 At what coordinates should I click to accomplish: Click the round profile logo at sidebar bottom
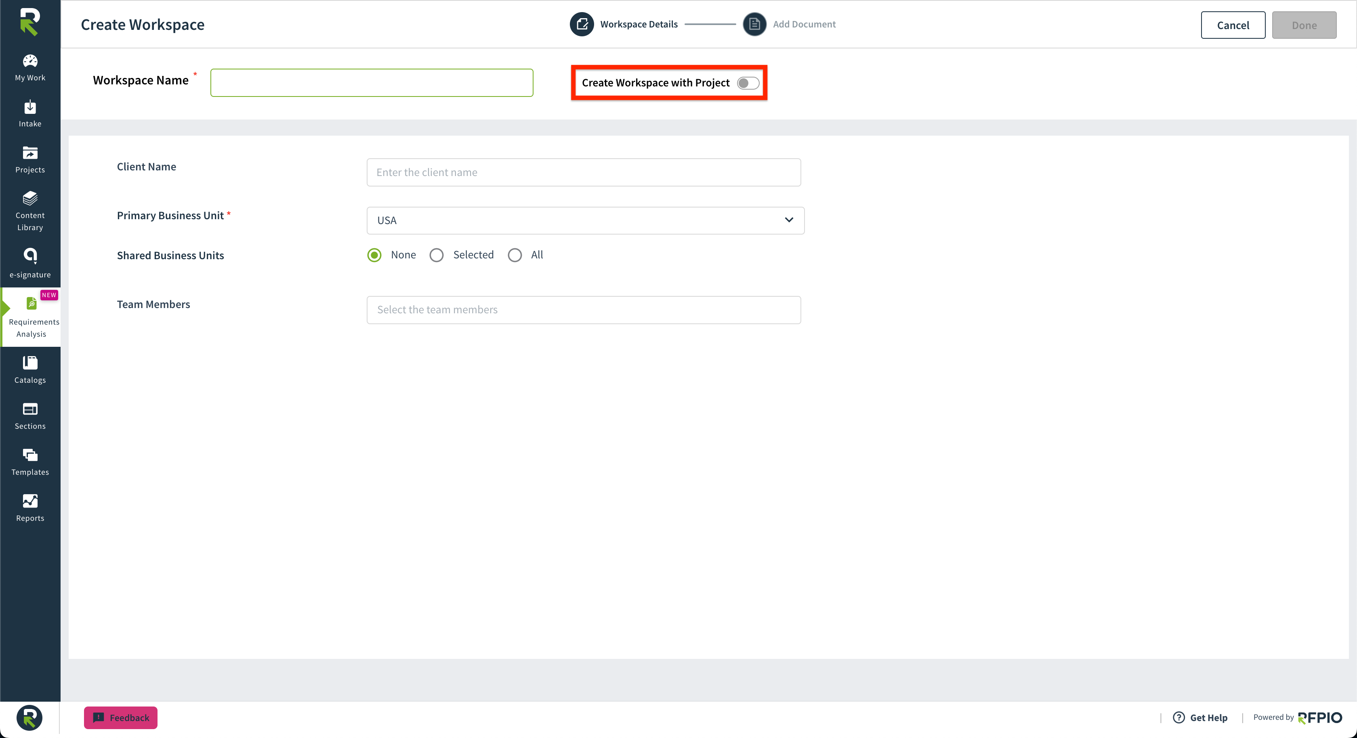click(x=29, y=717)
